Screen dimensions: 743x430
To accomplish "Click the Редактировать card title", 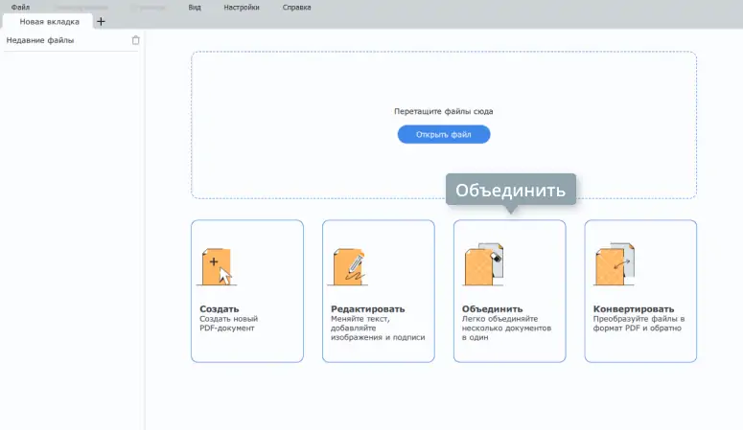I will pos(367,309).
